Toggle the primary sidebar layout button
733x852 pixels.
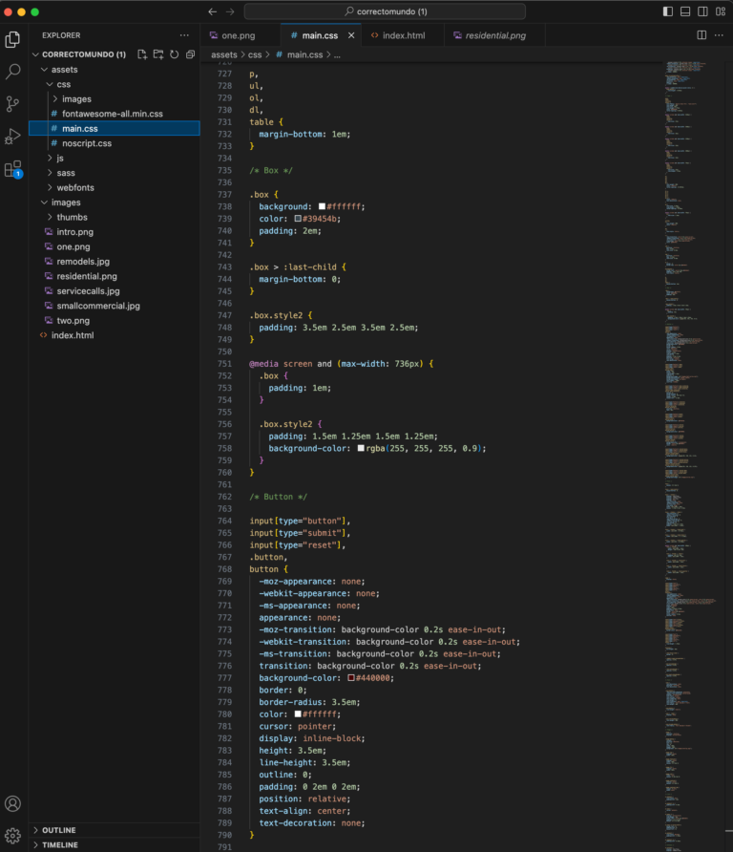point(667,11)
